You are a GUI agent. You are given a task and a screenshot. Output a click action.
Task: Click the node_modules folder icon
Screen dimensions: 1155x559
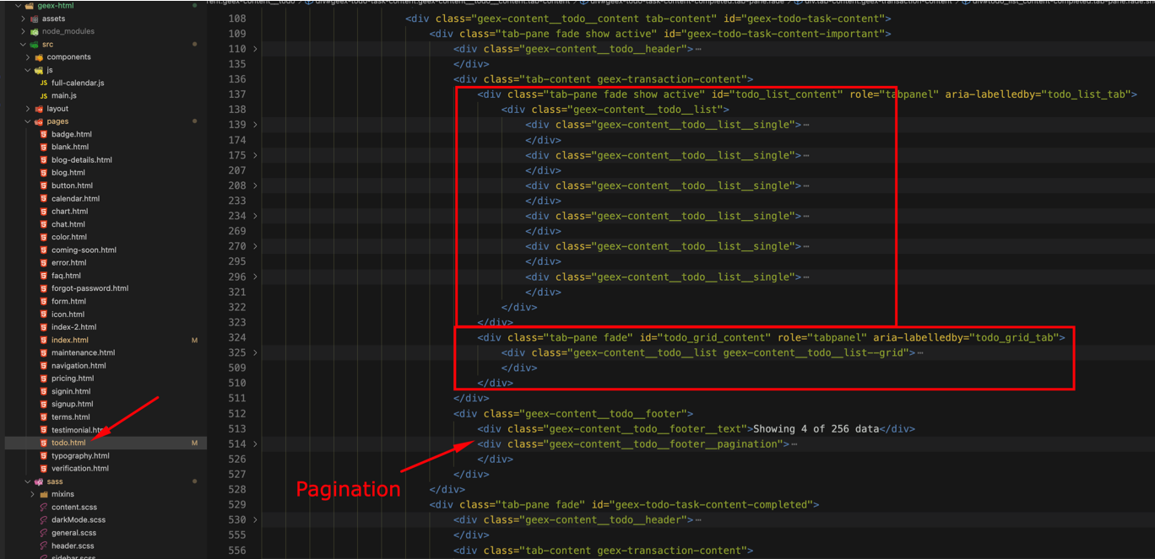tap(35, 31)
